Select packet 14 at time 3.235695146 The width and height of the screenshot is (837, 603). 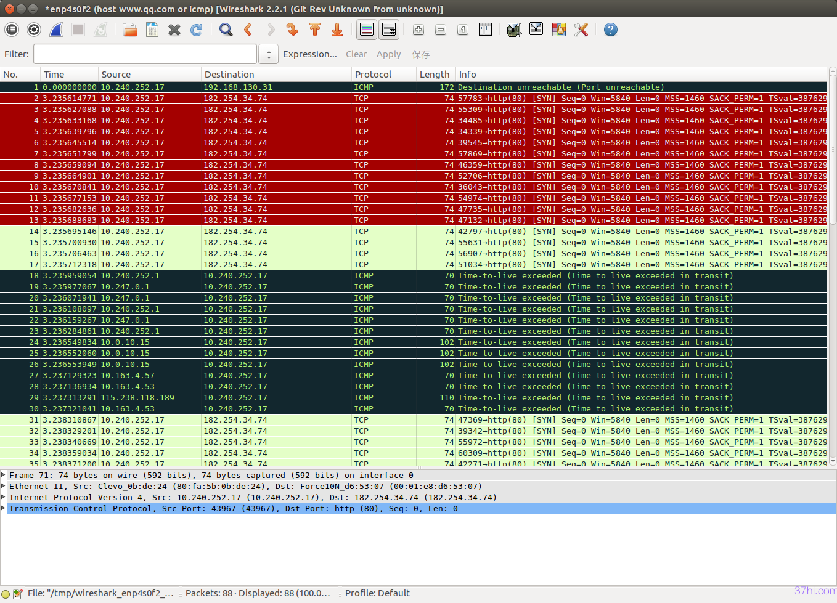pyautogui.click(x=414, y=232)
